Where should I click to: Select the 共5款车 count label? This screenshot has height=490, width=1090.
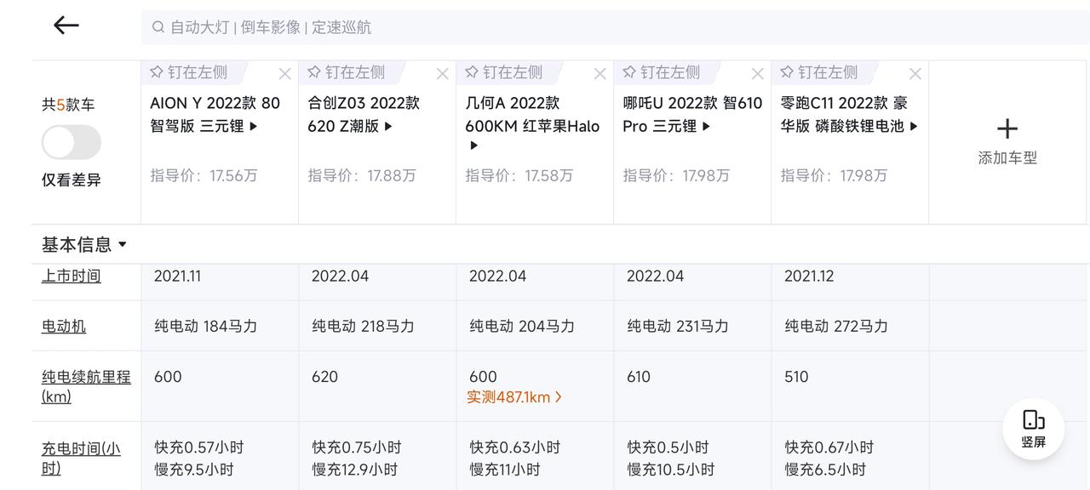68,105
